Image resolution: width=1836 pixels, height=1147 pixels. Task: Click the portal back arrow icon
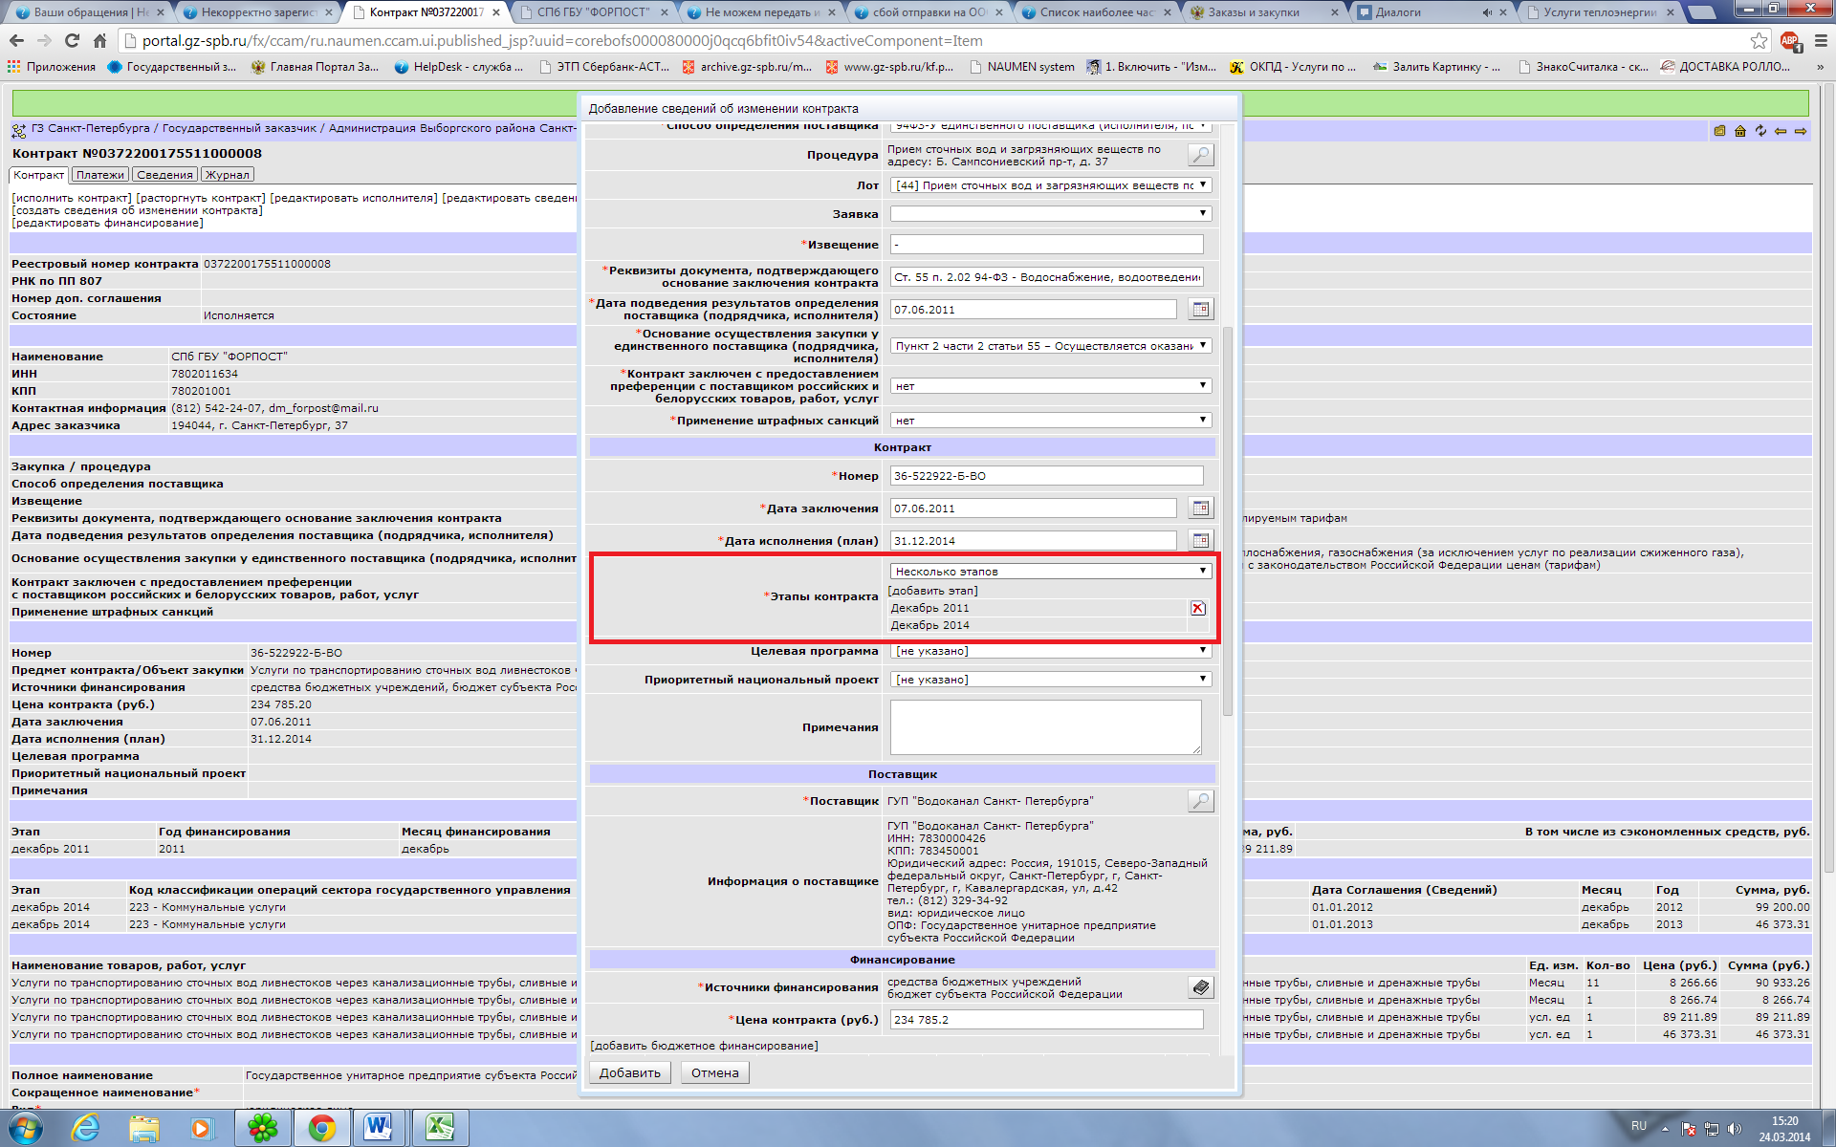pos(1780,131)
